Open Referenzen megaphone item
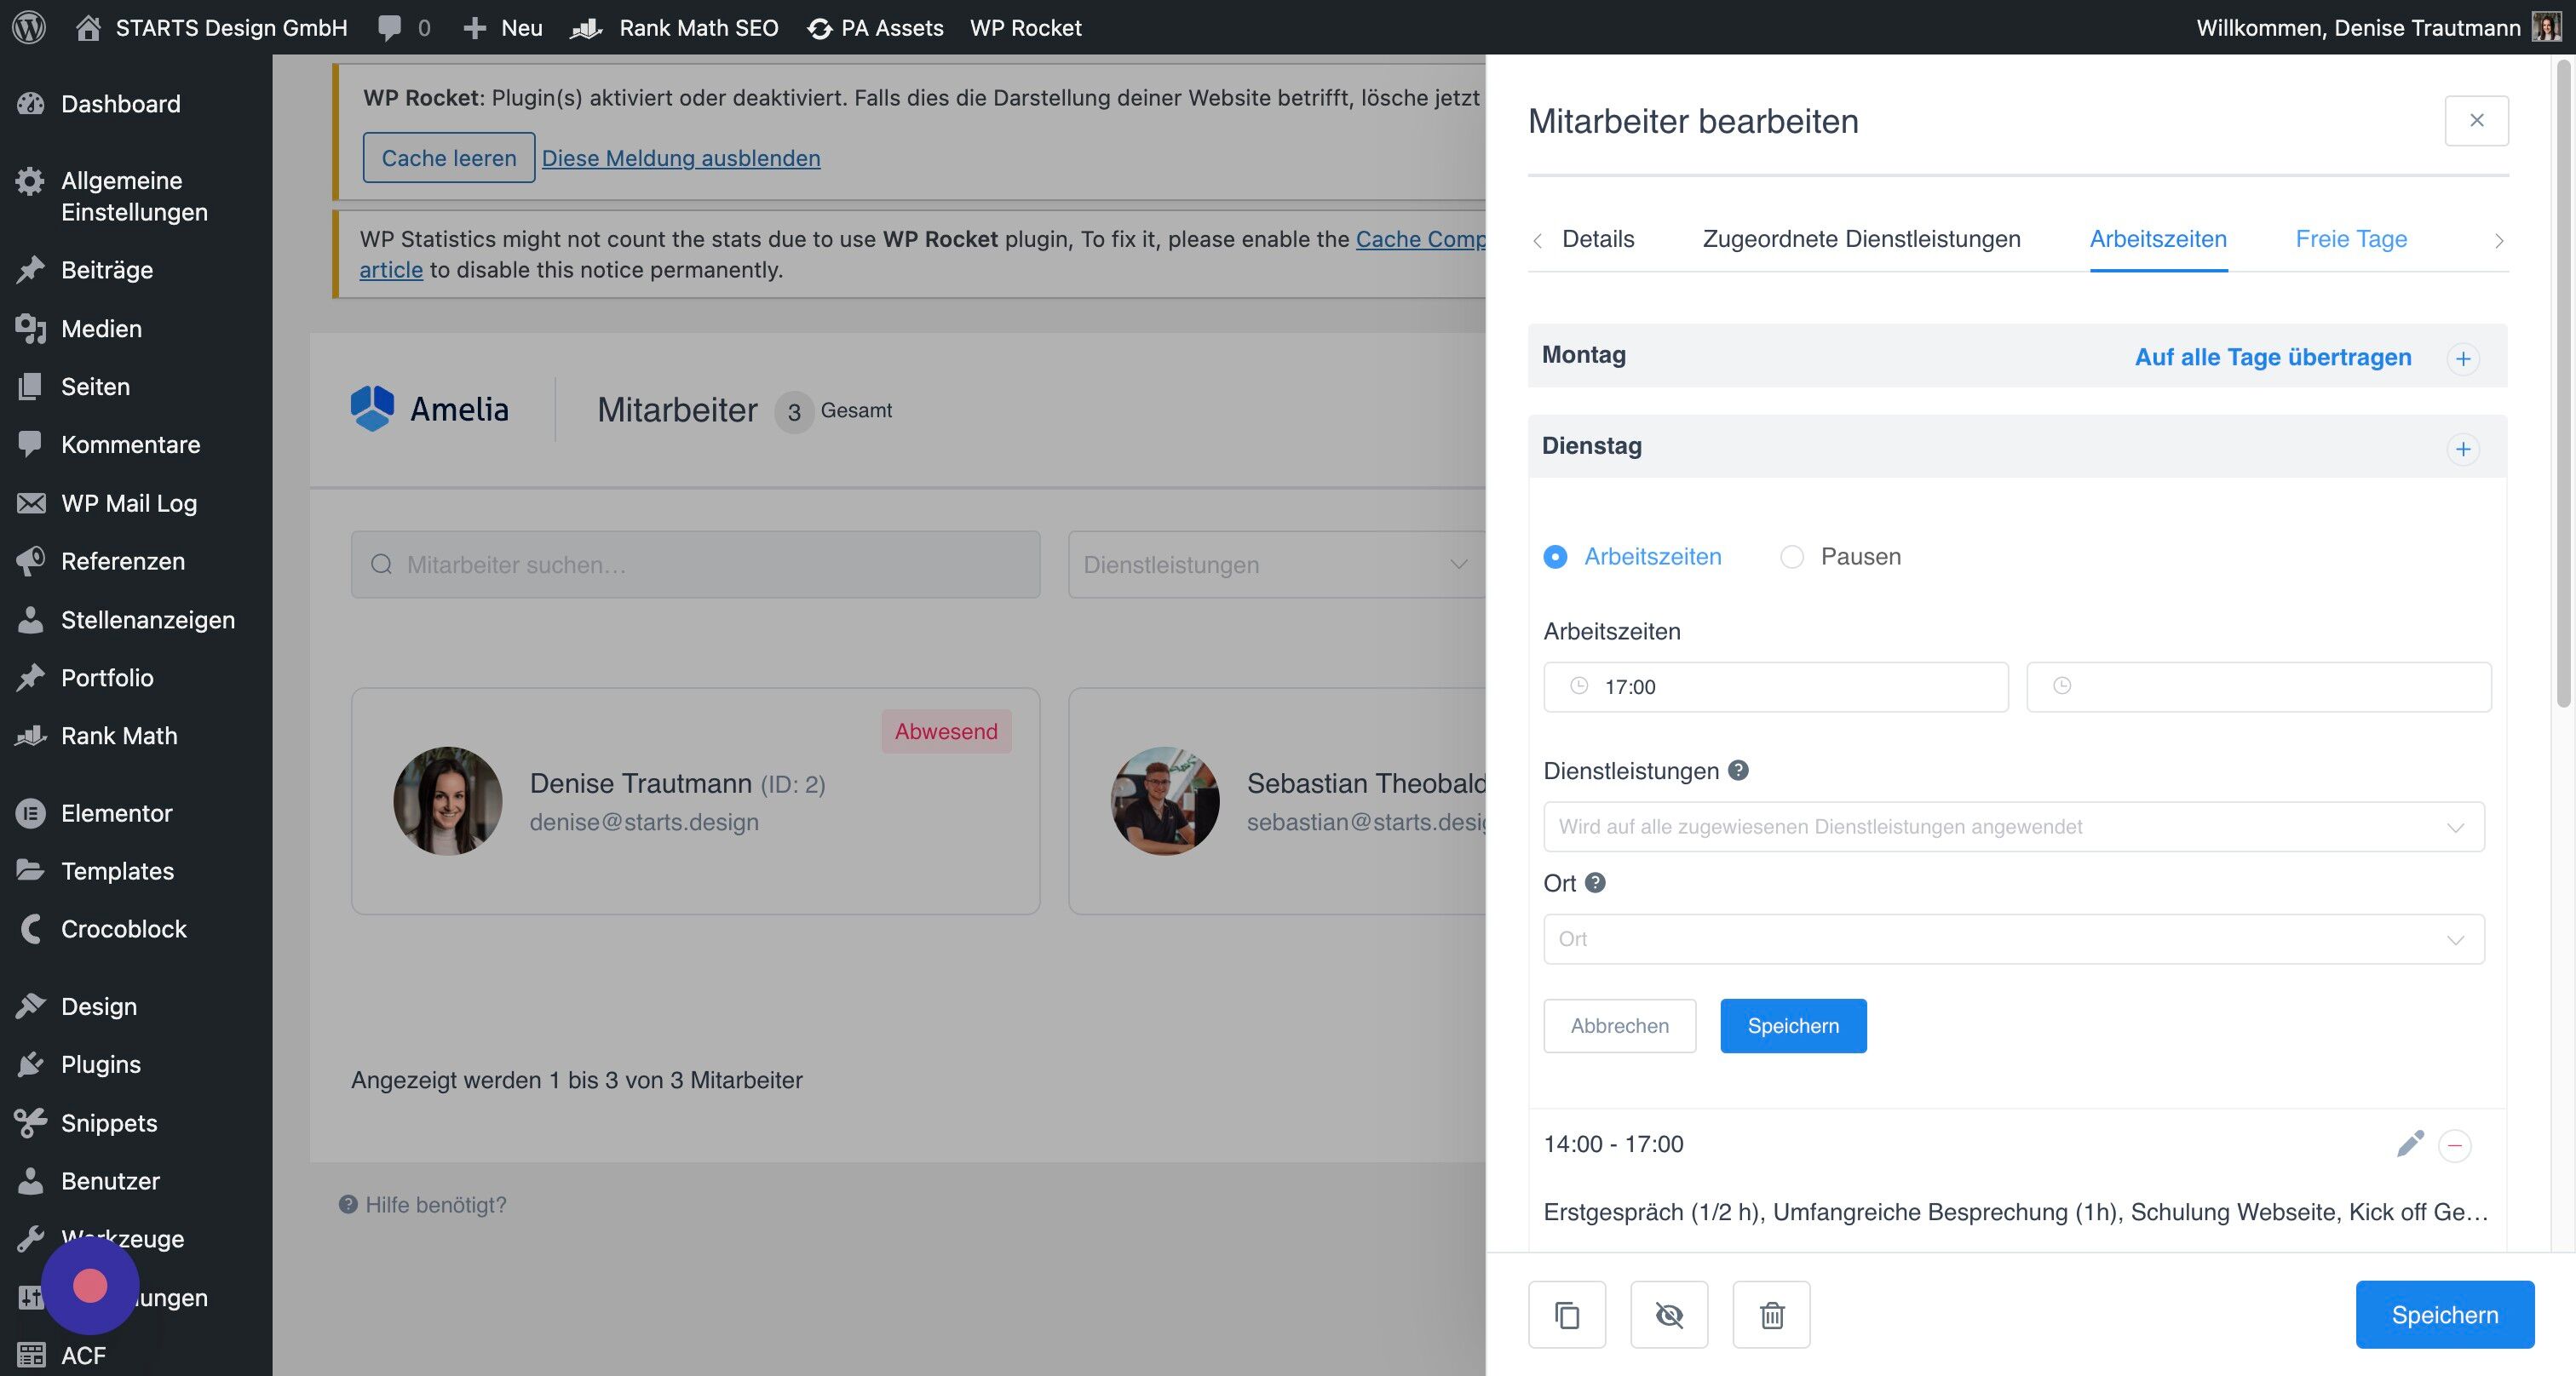The height and width of the screenshot is (1376, 2576). tap(123, 560)
